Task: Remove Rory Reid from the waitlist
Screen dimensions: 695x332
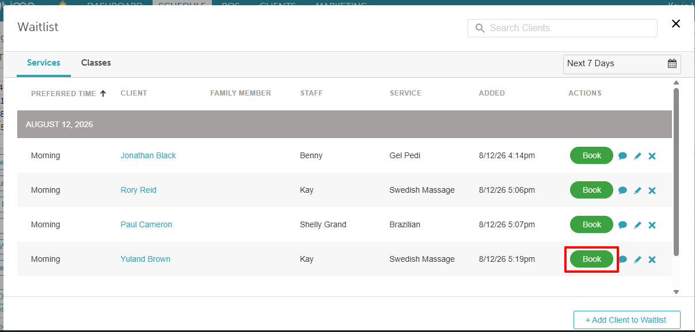Action: (x=652, y=190)
